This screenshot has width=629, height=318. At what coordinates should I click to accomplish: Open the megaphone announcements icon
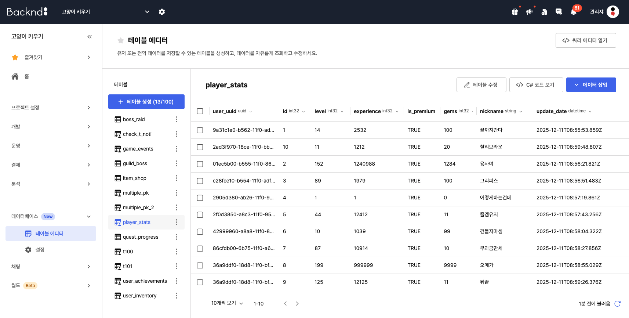(x=529, y=12)
